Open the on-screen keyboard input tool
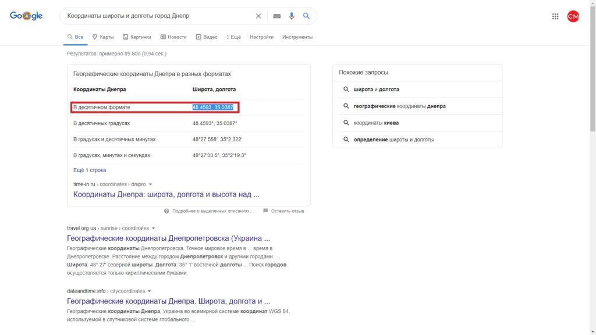The height and width of the screenshot is (335, 596). coord(277,16)
